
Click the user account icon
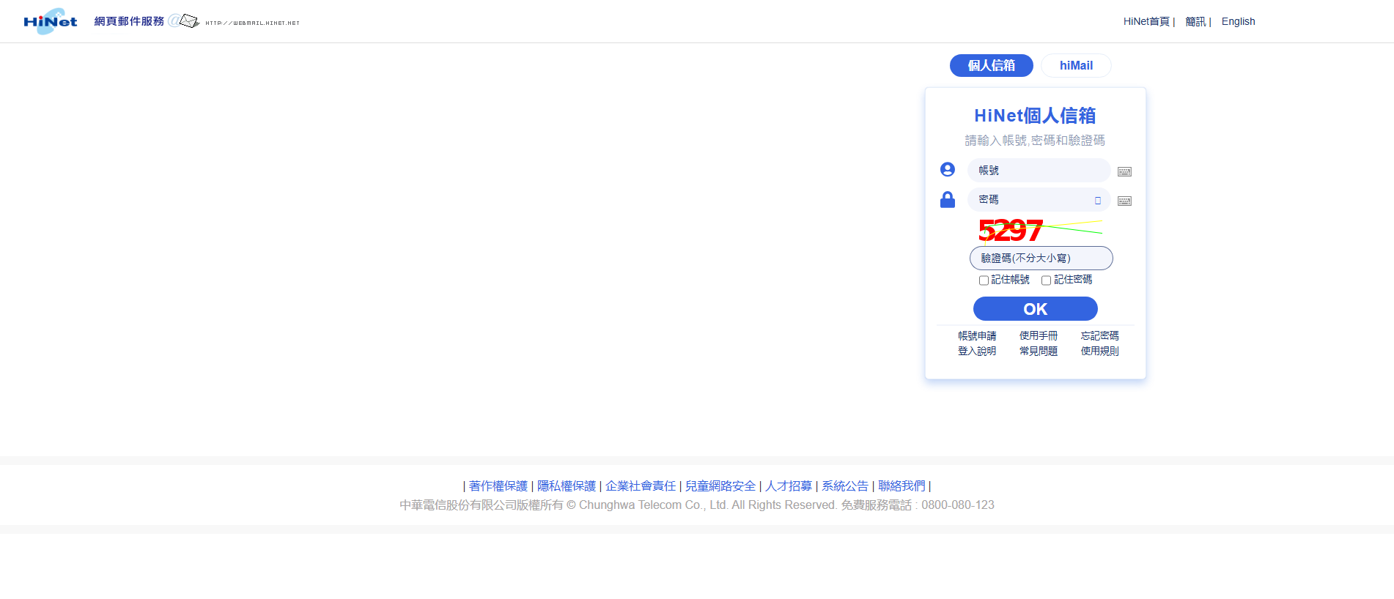pos(948,169)
